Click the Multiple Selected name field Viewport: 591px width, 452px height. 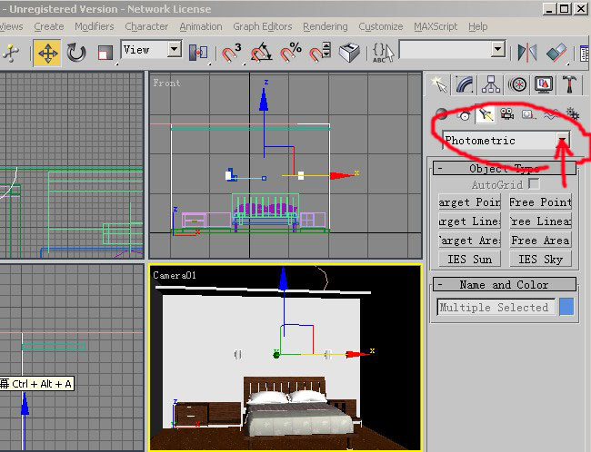(494, 308)
